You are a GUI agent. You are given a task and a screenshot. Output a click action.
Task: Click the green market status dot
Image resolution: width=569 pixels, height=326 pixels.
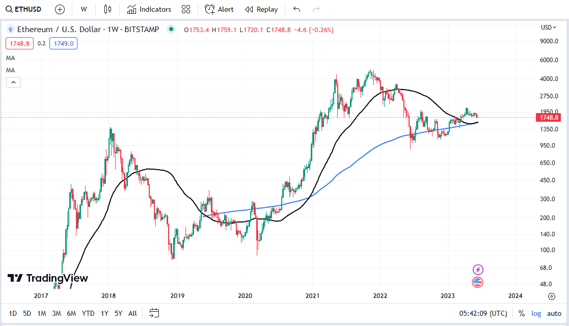pos(171,29)
